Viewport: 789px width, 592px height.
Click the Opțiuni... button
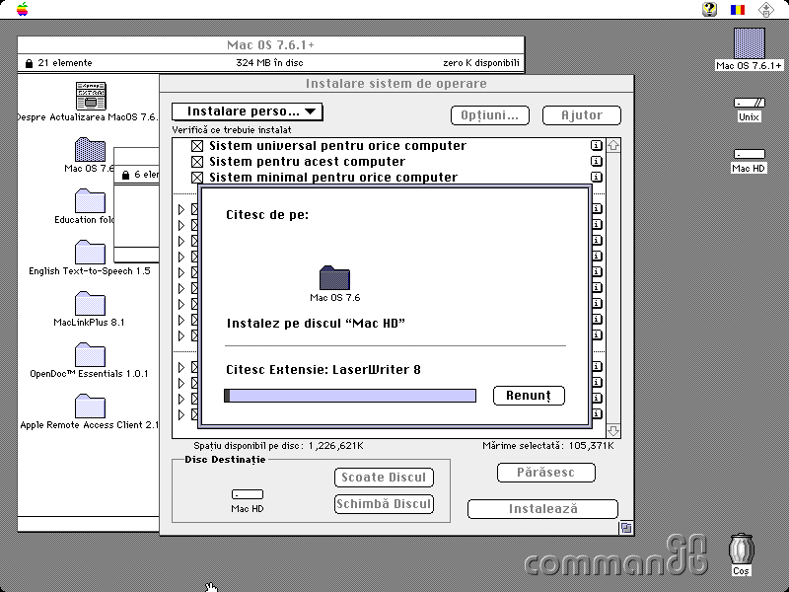pos(489,115)
